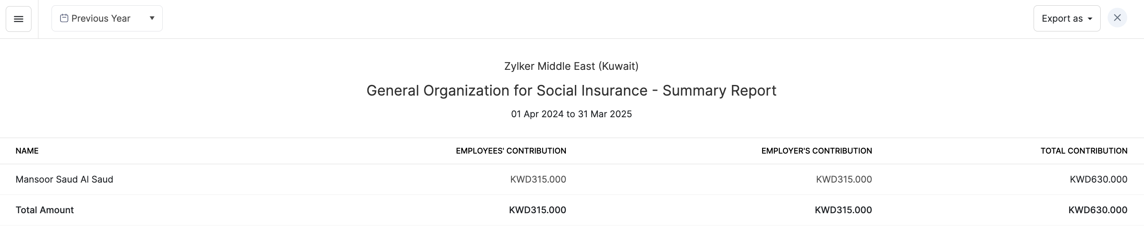Select the Total Amount row label

pyautogui.click(x=45, y=210)
